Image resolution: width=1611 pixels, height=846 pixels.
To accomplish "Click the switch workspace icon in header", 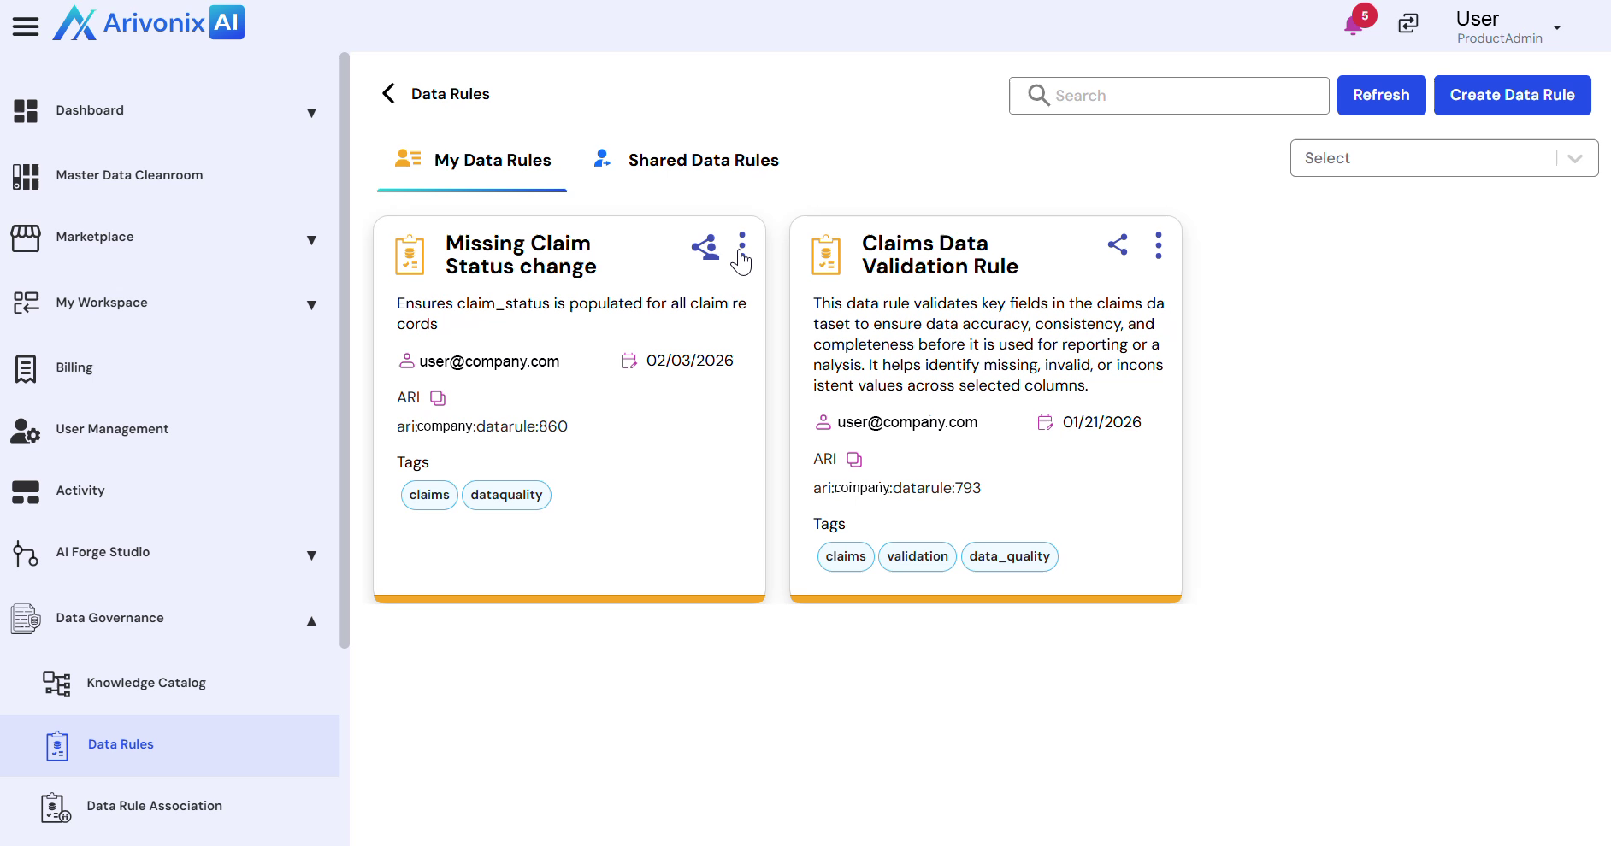I will [x=1407, y=24].
